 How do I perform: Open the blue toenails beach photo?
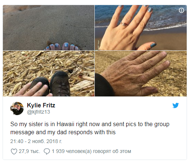pyautogui.click(x=49, y=28)
